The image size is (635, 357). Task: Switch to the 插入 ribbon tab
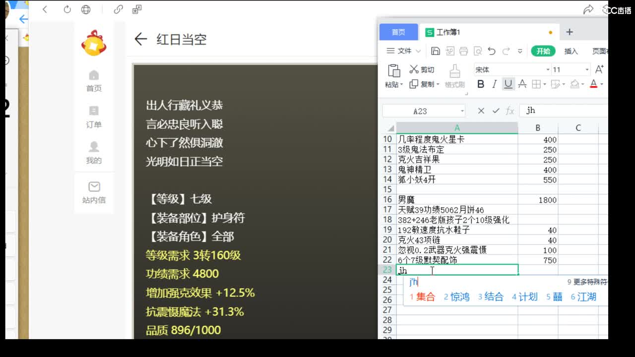[x=571, y=51]
